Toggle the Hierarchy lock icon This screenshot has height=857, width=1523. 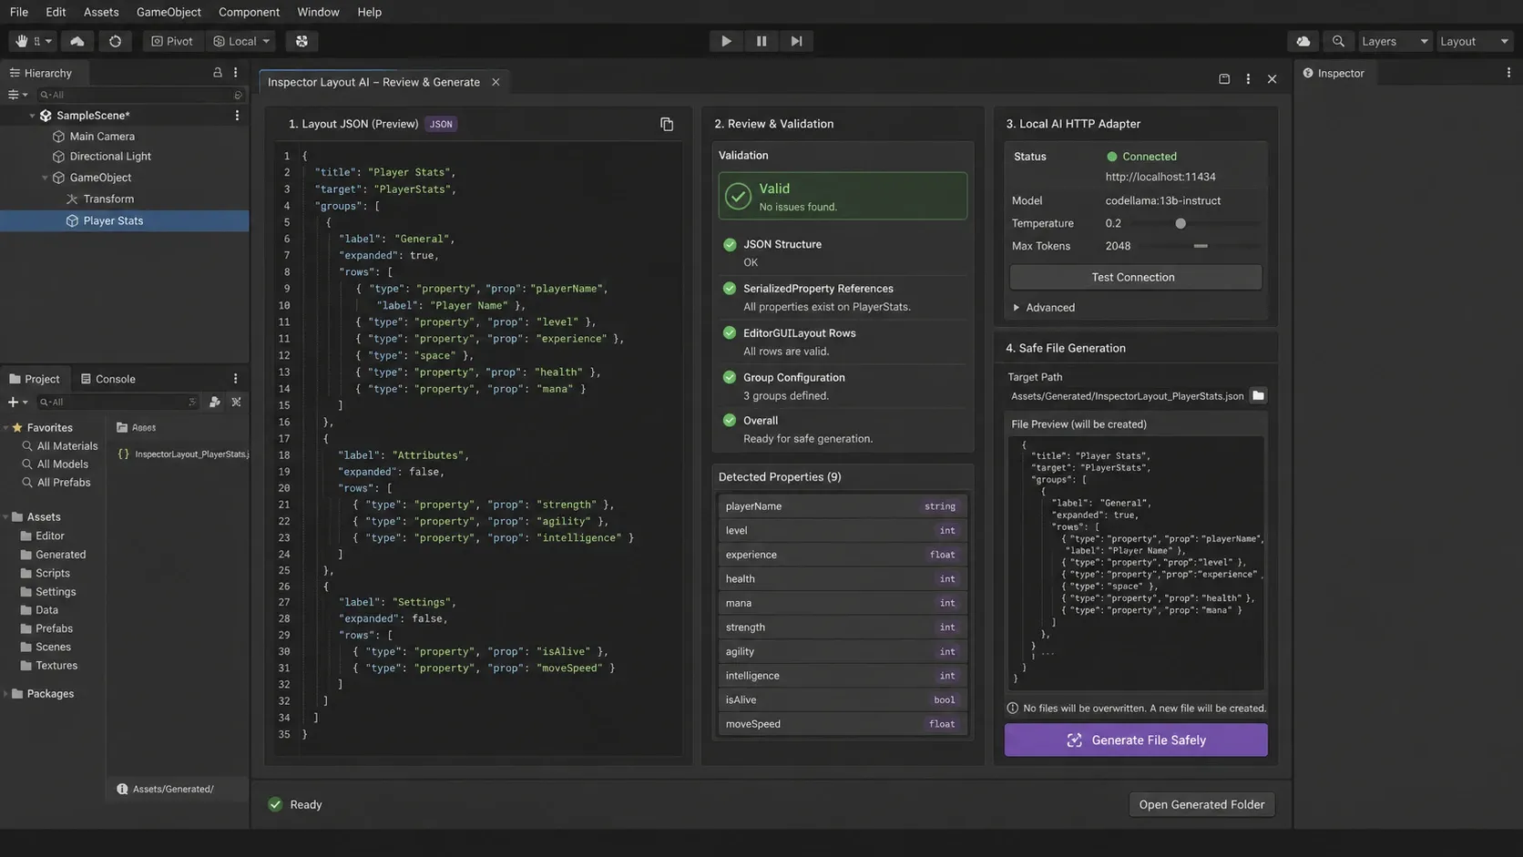(217, 73)
